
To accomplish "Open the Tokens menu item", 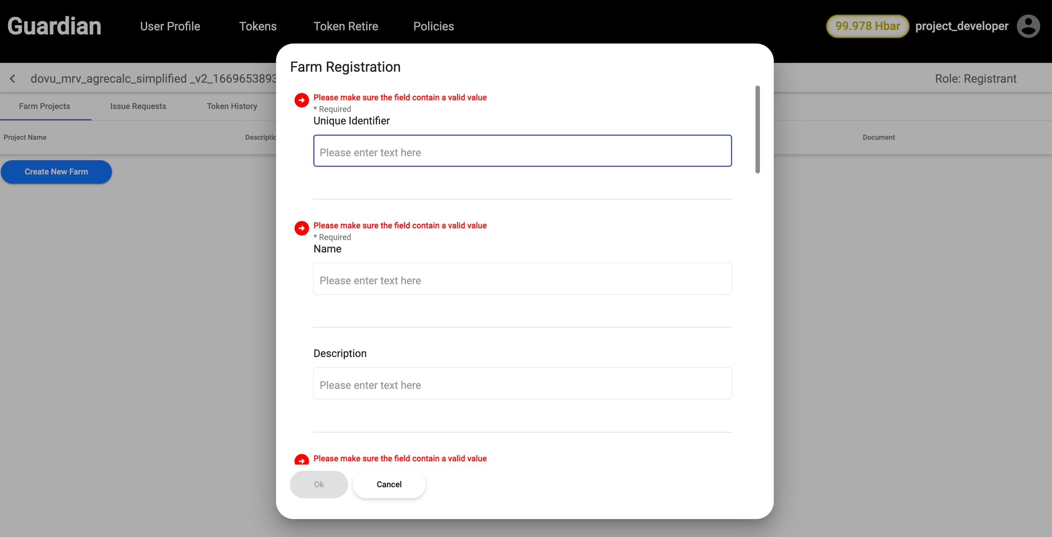I will pos(258,26).
